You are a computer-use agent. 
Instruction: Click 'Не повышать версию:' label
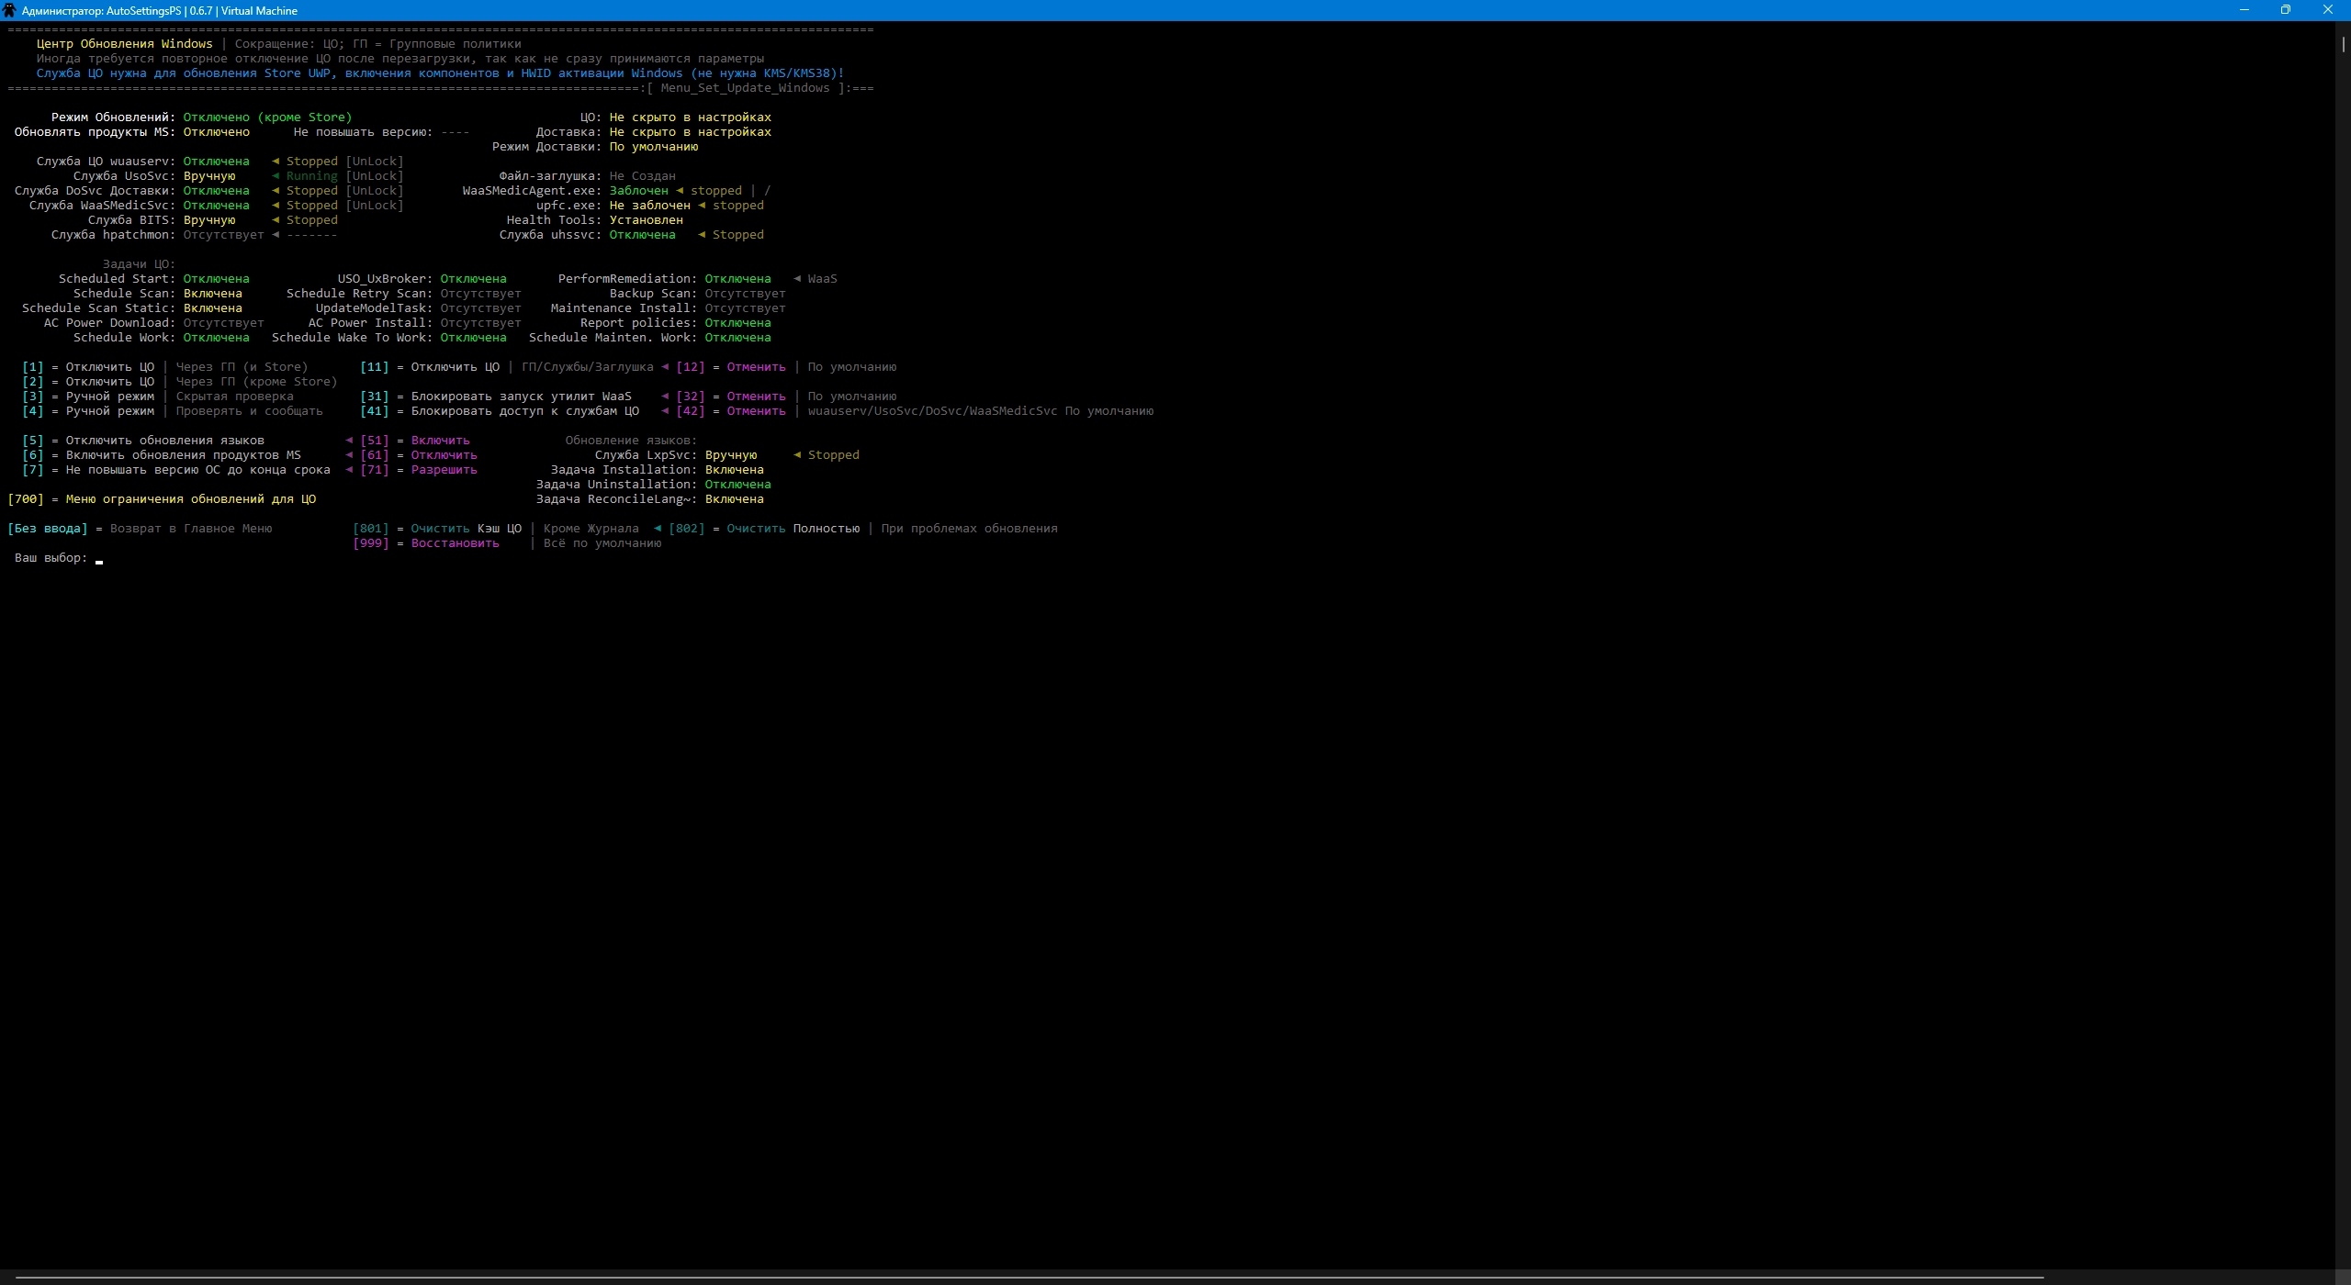click(x=364, y=132)
